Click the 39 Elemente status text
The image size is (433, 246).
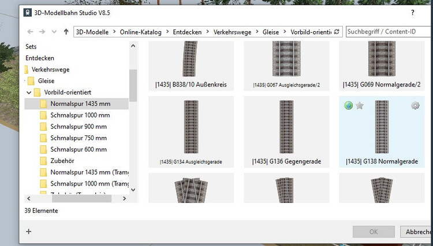point(41,211)
